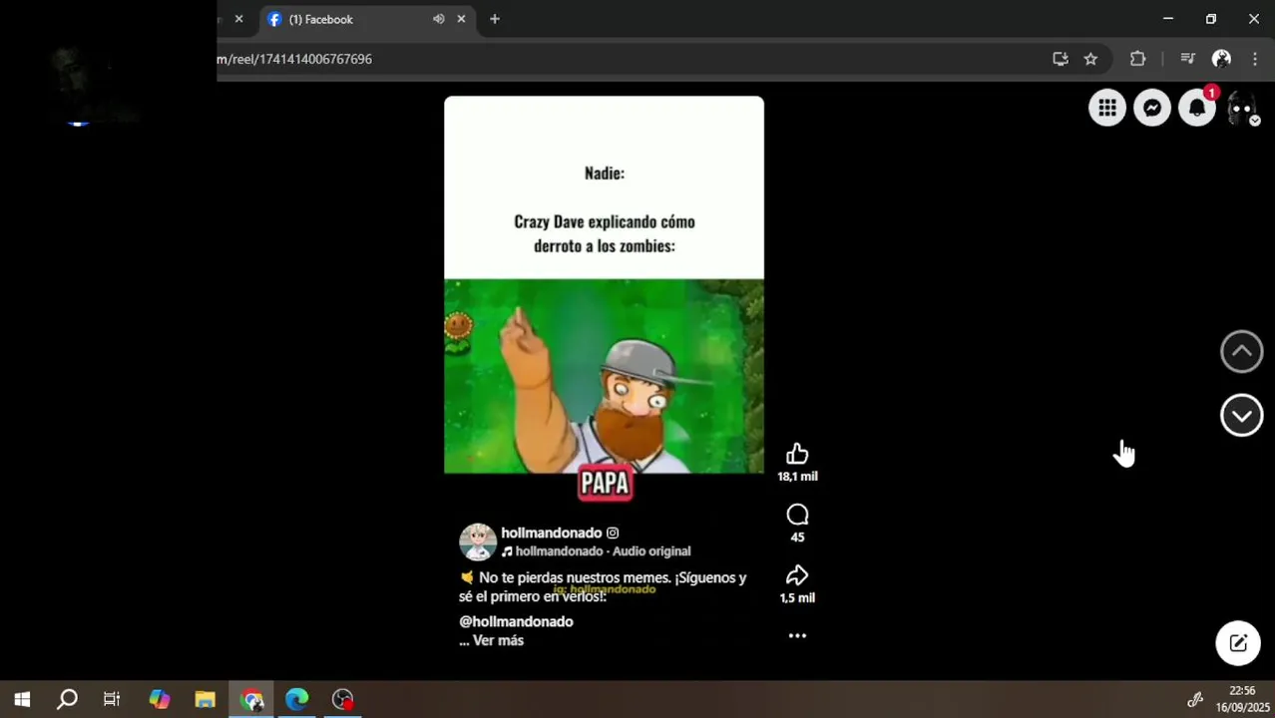Image resolution: width=1275 pixels, height=718 pixels.
Task: Switch to Chrome in the taskbar
Action: point(251,699)
